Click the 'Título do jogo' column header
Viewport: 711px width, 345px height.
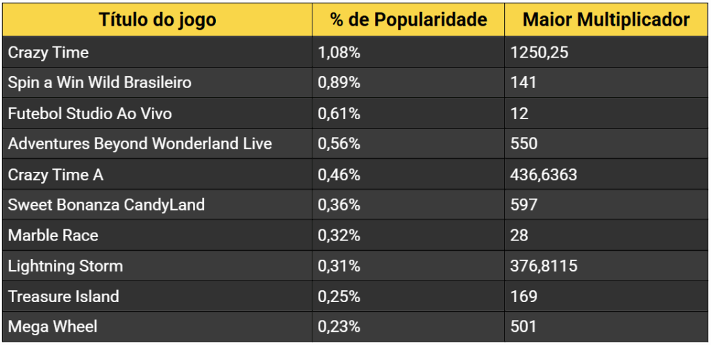[157, 19]
